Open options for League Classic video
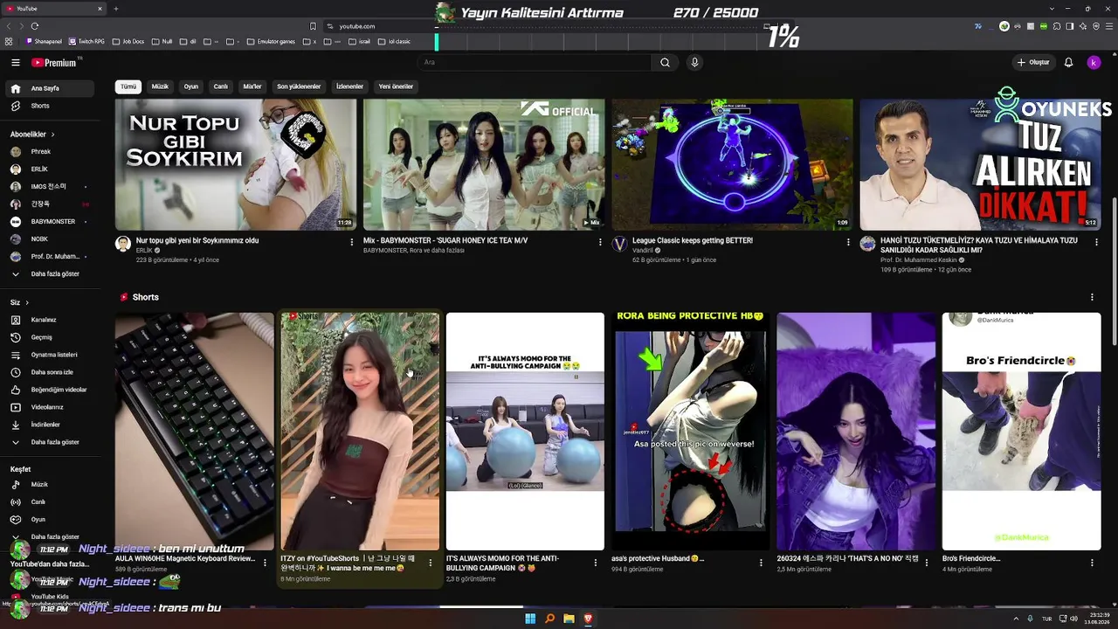This screenshot has height=629, width=1118. pyautogui.click(x=848, y=242)
